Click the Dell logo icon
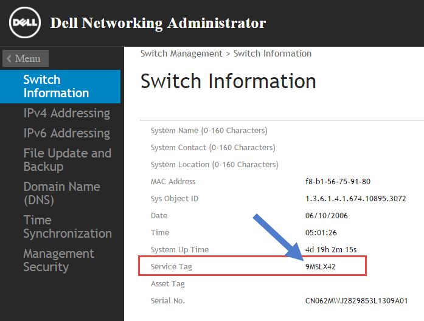This screenshot has width=424, height=321. [24, 22]
